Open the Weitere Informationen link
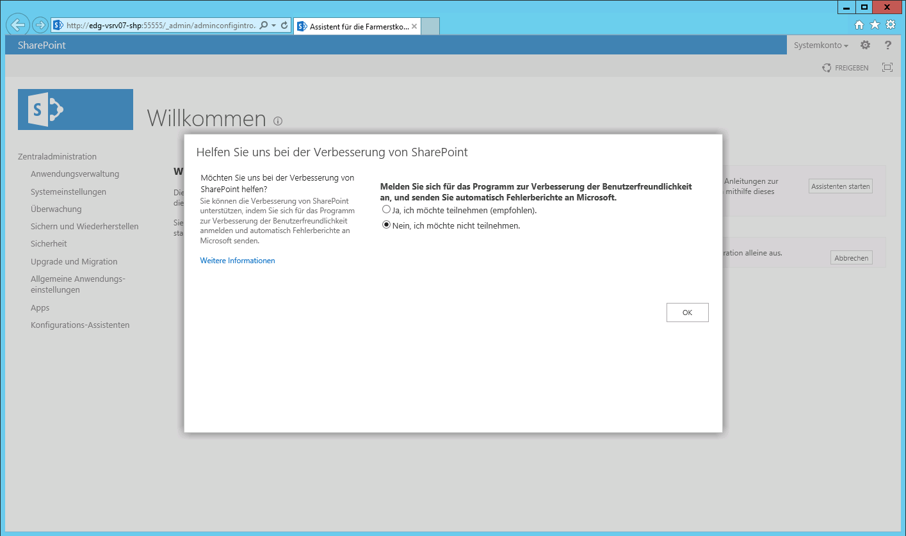The width and height of the screenshot is (906, 536). 238,261
